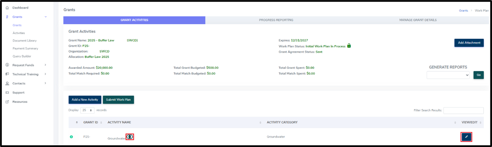Switch to Manage Grant Details tab

coord(418,20)
